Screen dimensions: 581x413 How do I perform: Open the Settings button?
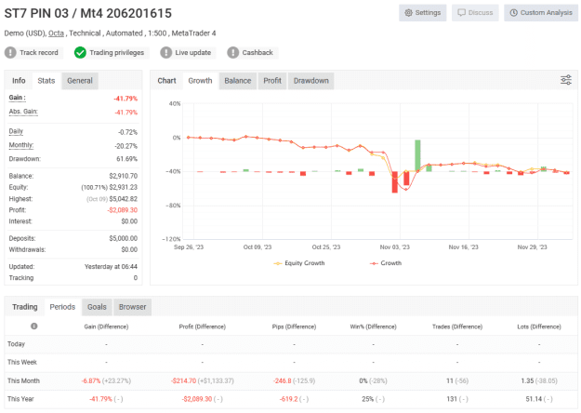422,13
